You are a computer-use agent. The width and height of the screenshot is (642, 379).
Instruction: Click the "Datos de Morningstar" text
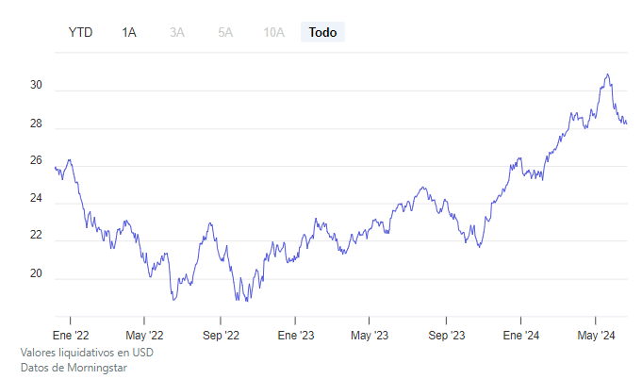tap(74, 367)
